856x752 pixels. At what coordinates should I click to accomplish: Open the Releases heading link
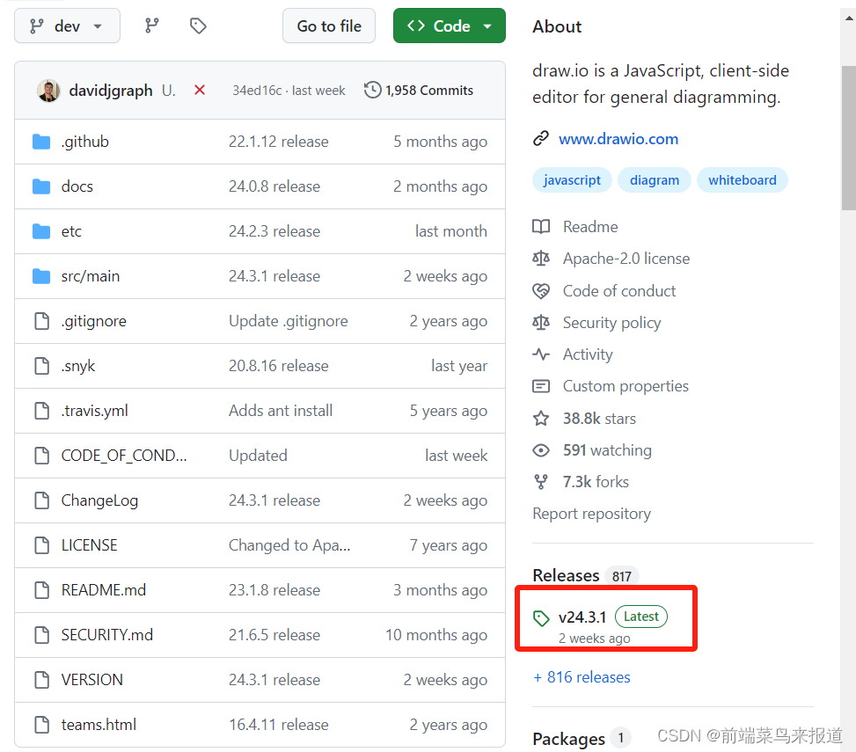pyautogui.click(x=566, y=575)
